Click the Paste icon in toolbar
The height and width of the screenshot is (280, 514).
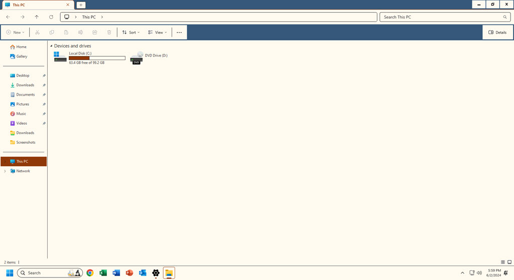[x=66, y=33]
